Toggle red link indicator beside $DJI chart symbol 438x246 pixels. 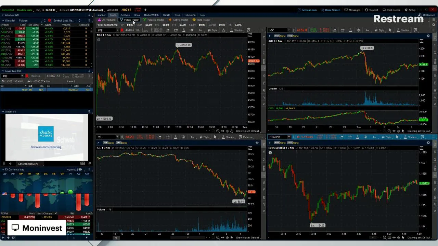point(122,30)
